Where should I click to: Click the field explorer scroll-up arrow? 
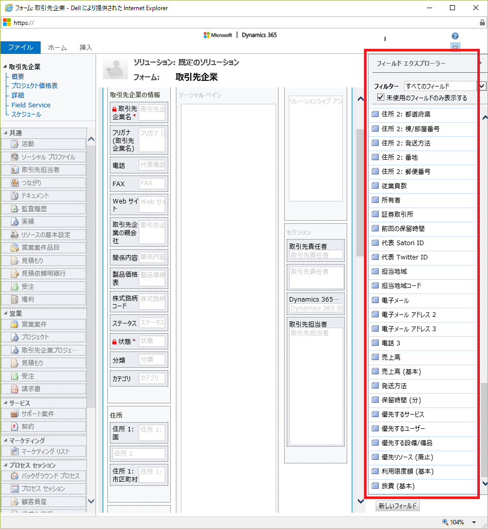coord(484,117)
